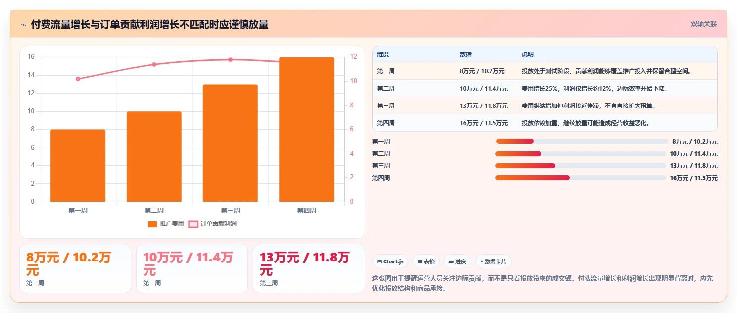Click the 推广费用 orange legend swatch
This screenshot has width=737, height=313.
(152, 224)
